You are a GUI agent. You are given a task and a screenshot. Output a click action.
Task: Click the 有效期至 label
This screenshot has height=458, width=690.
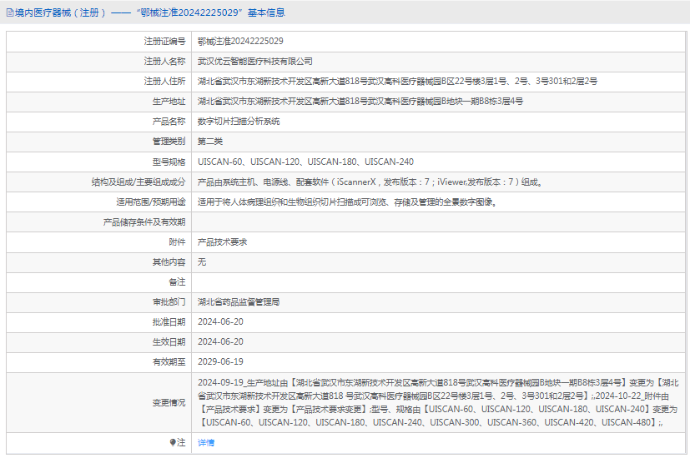169,362
